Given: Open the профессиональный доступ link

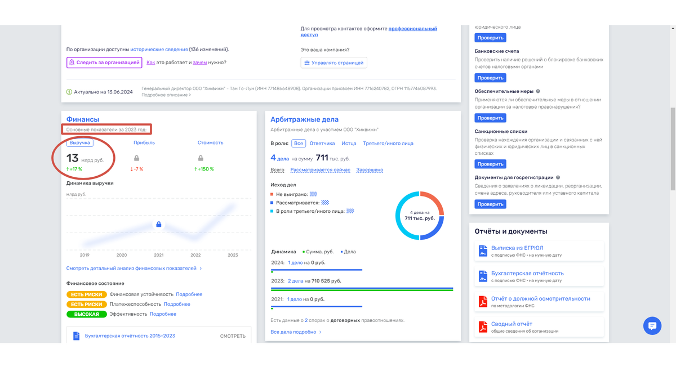Looking at the screenshot, I should 369,32.
